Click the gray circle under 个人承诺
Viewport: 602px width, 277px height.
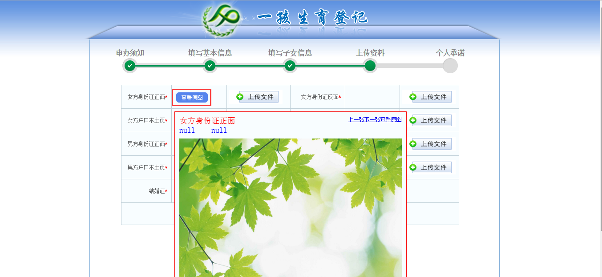(450, 65)
